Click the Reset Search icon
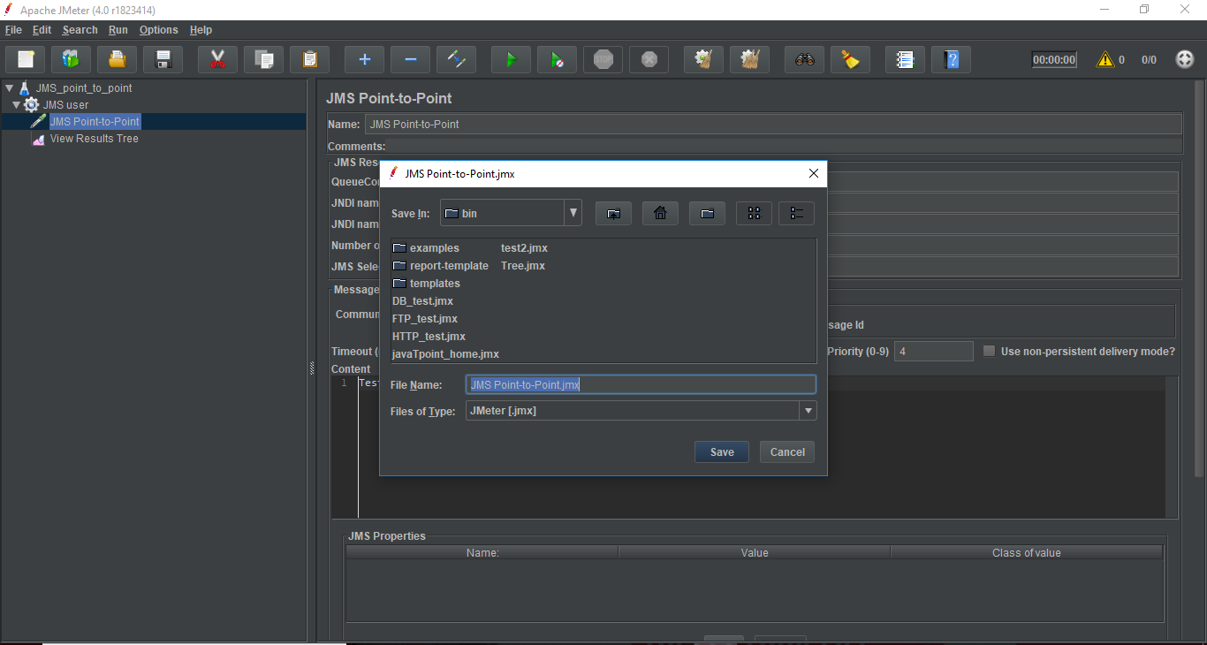 851,59
